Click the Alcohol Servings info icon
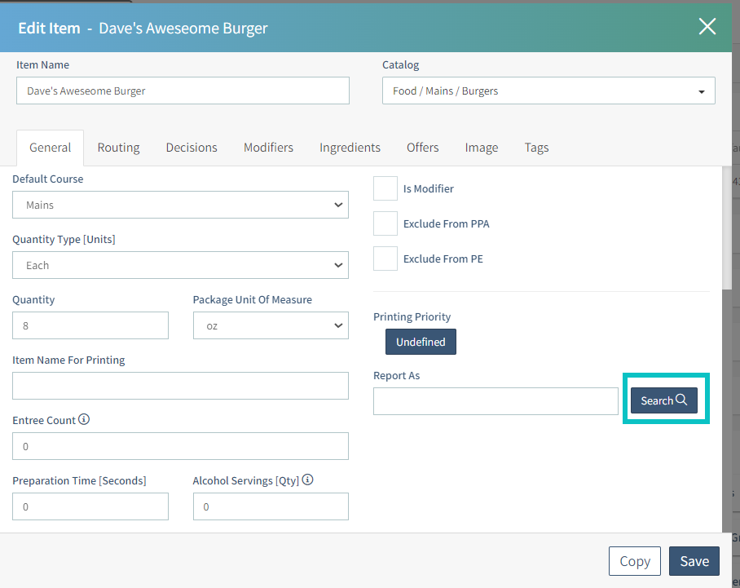740x588 pixels. click(308, 480)
